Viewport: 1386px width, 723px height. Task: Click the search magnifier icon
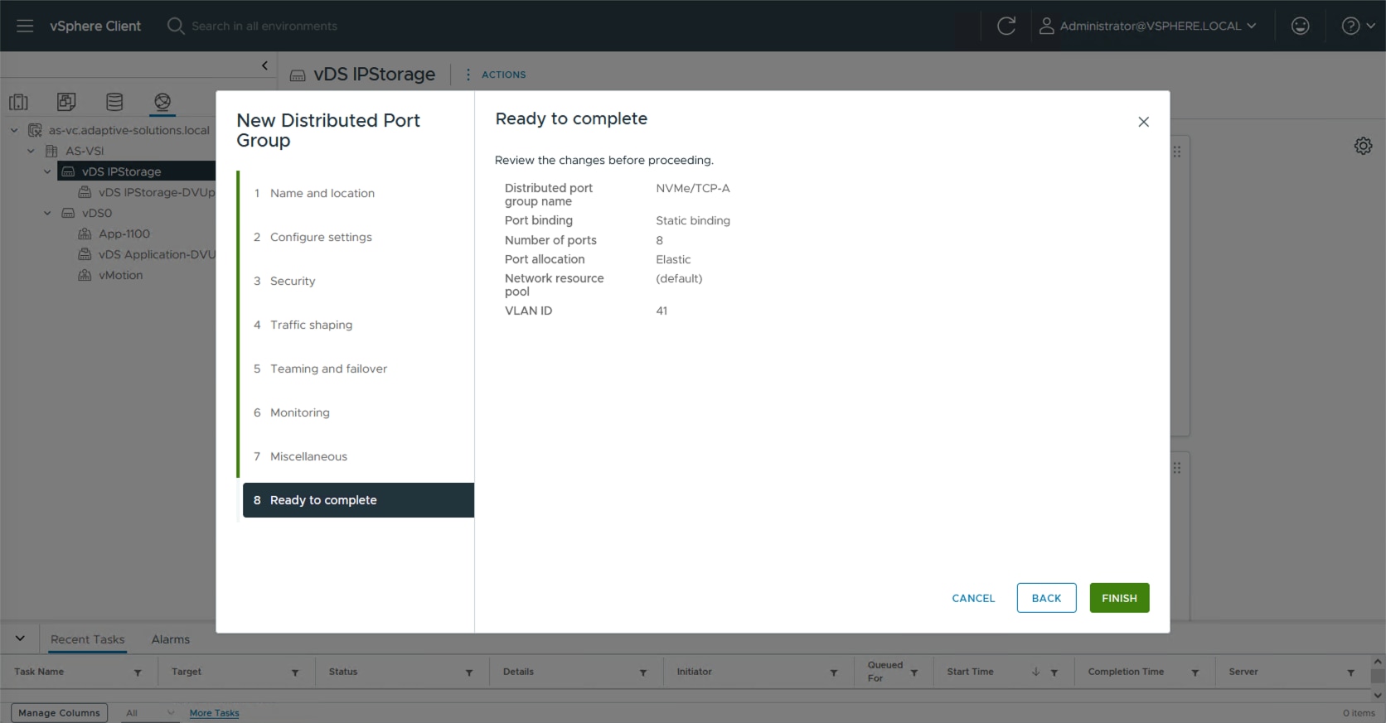click(175, 26)
